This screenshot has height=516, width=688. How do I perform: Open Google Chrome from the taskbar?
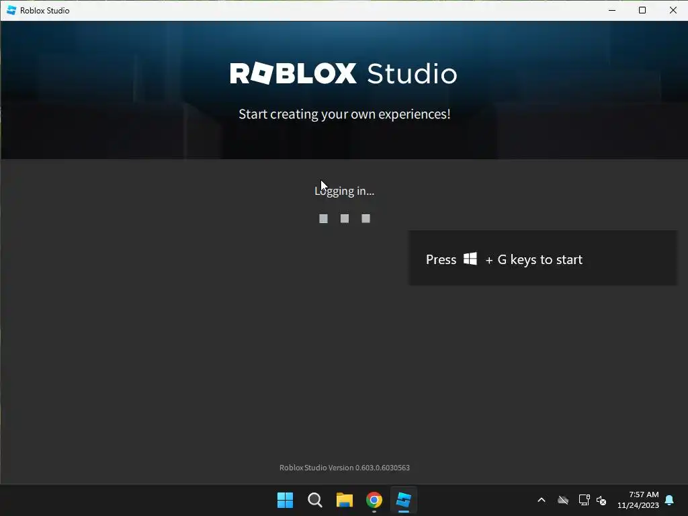coord(374,500)
